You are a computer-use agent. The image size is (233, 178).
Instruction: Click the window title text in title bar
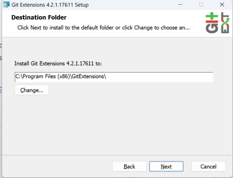(50, 5)
